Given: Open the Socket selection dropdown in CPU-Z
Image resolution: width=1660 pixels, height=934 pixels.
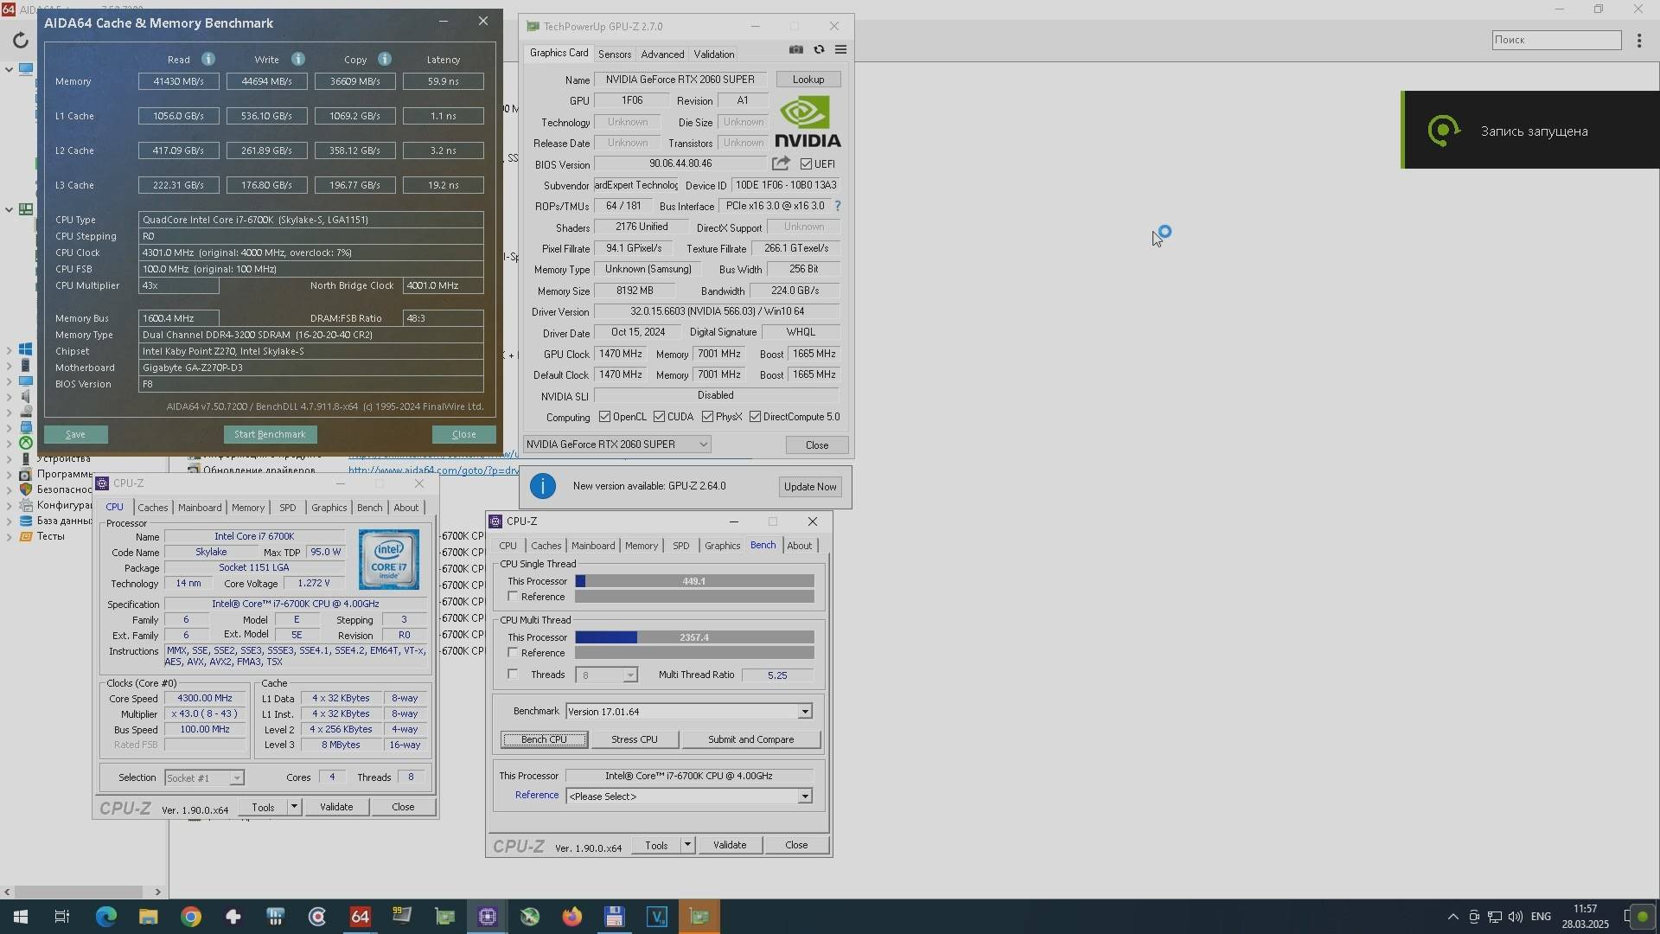Looking at the screenshot, I should 236,778.
